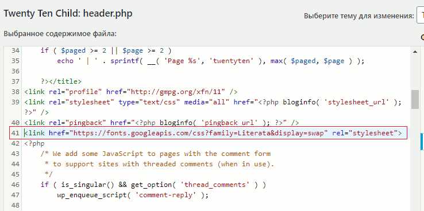
Task: Click the echo sprintf 'Page %s' line
Action: click(x=211, y=61)
